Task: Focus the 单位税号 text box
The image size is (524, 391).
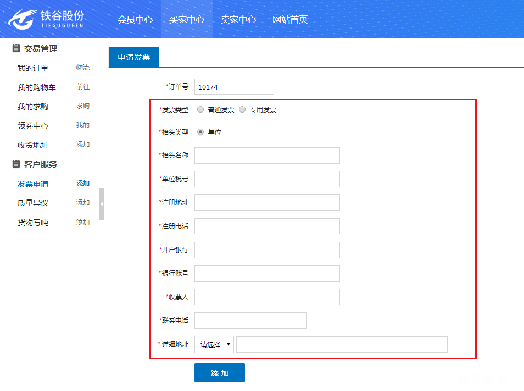Action: coord(267,179)
